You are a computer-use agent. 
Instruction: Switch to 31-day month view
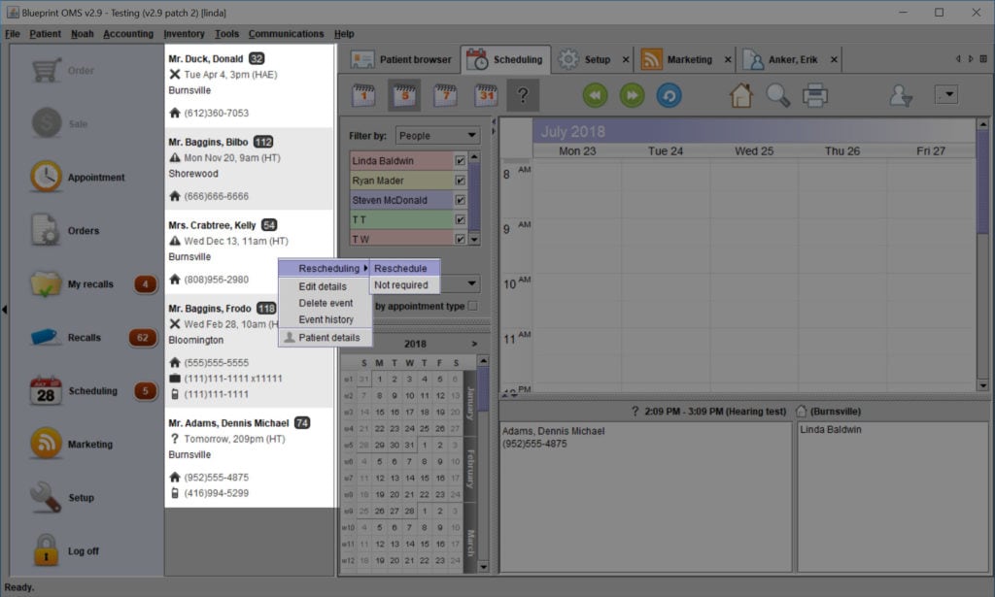pyautogui.click(x=486, y=95)
